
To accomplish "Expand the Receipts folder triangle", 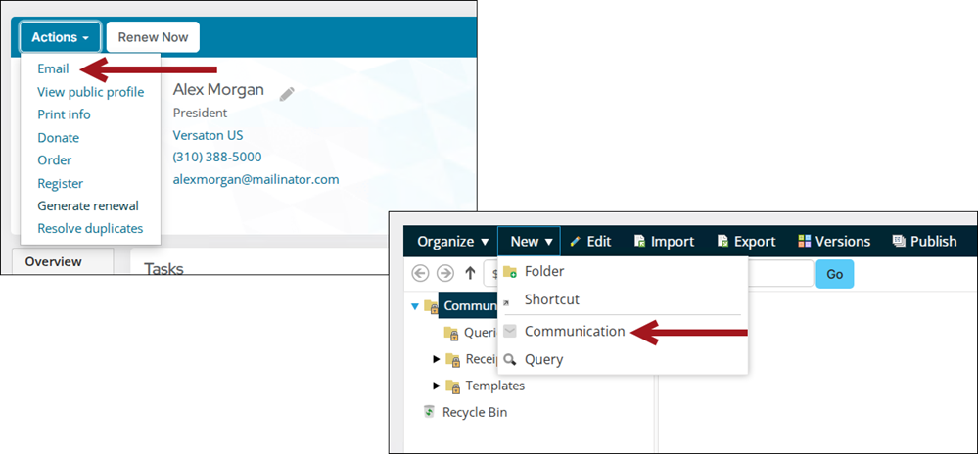I will 437,358.
